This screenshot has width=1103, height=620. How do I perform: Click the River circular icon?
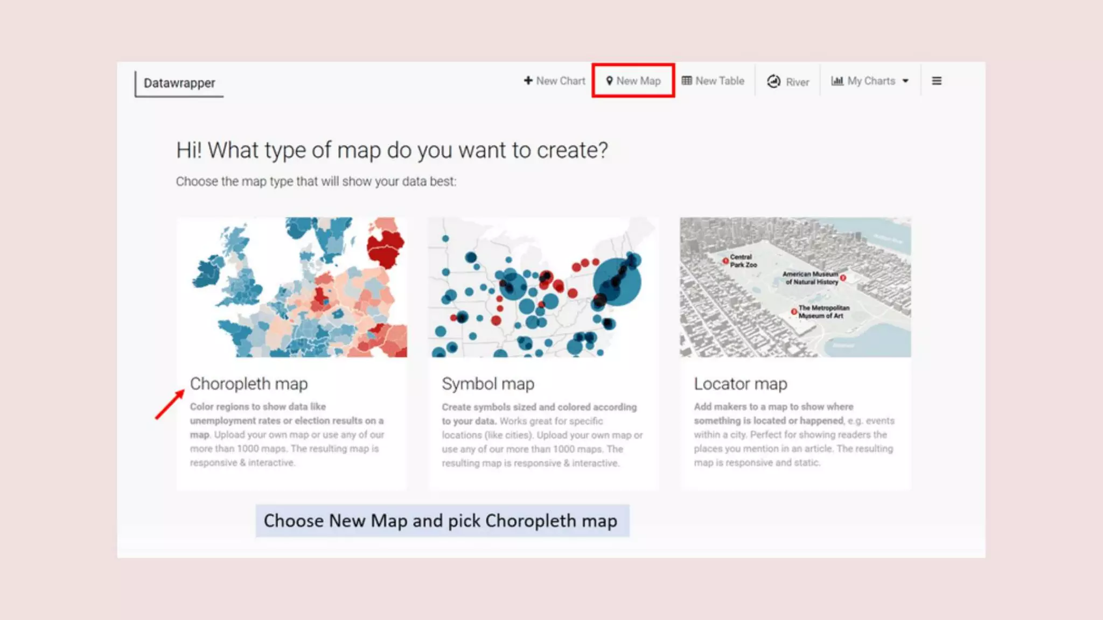point(773,81)
